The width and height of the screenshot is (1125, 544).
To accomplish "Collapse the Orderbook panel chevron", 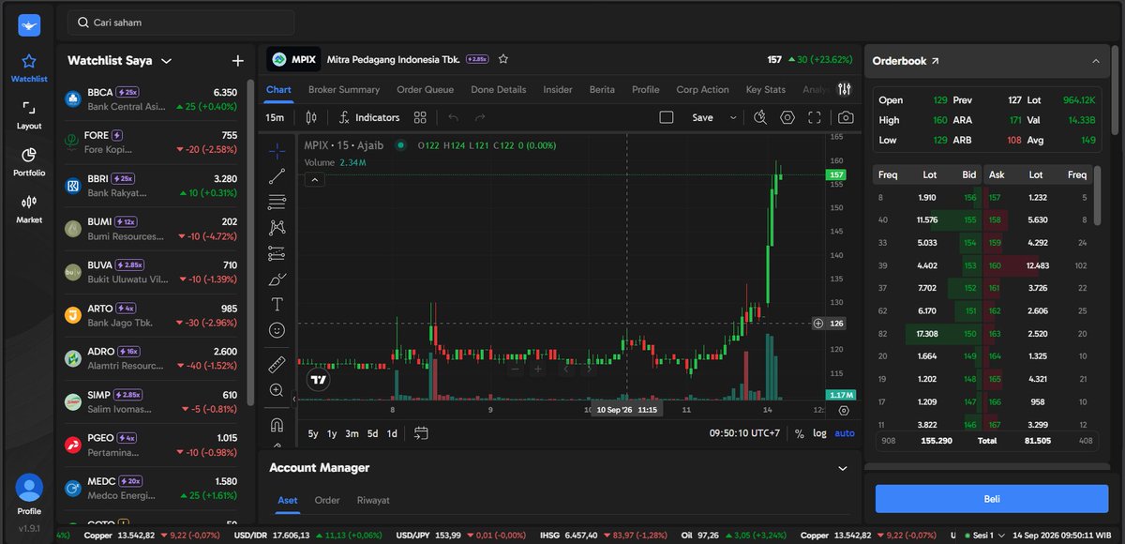I will (x=1095, y=61).
